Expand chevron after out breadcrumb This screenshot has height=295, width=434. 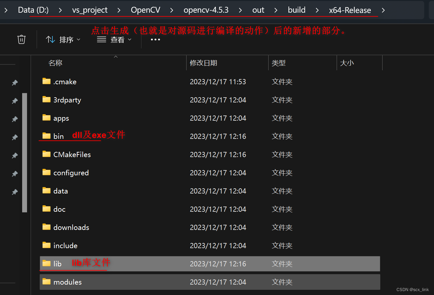click(x=276, y=10)
